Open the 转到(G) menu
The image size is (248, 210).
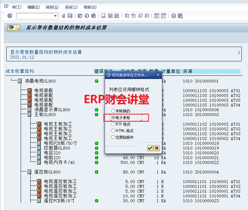[52, 7]
